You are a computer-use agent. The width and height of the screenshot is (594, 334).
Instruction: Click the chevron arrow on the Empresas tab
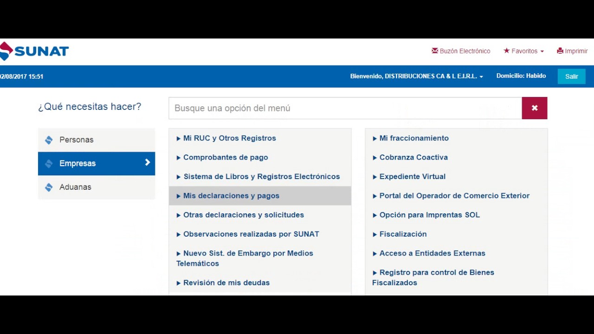coord(147,162)
